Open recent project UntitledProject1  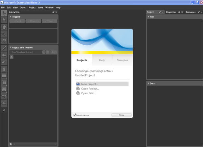coord(85,75)
